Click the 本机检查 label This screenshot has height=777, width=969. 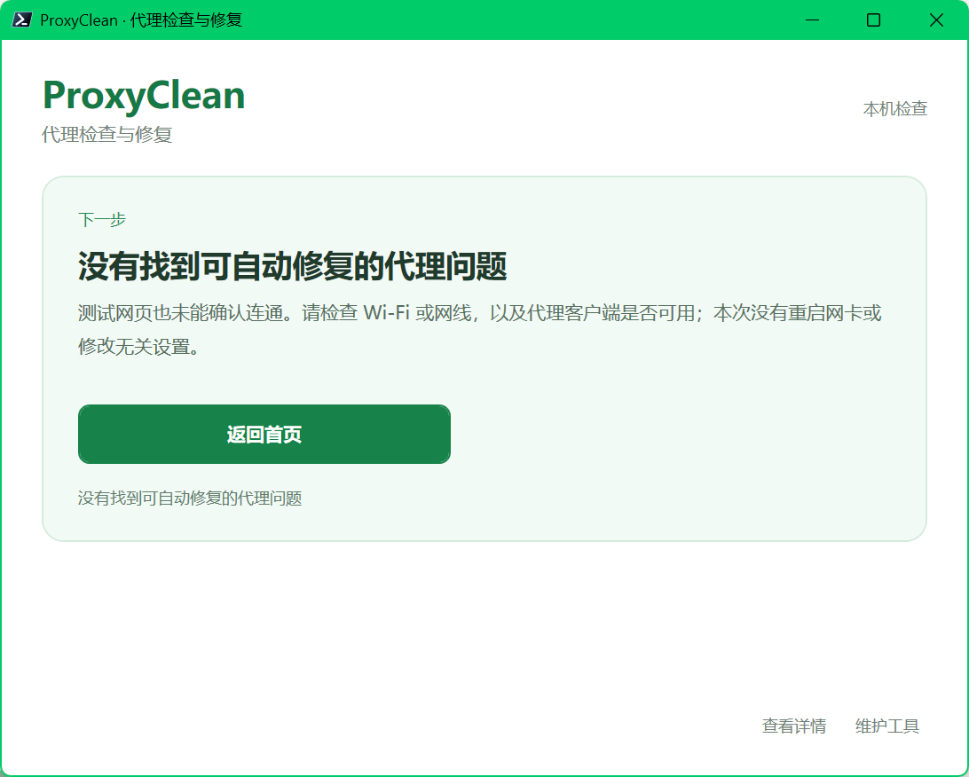(894, 109)
